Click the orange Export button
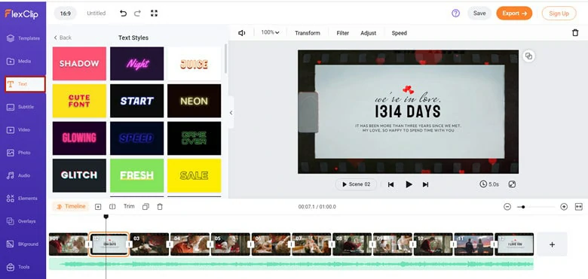Image resolution: width=588 pixels, height=279 pixels. coord(514,14)
